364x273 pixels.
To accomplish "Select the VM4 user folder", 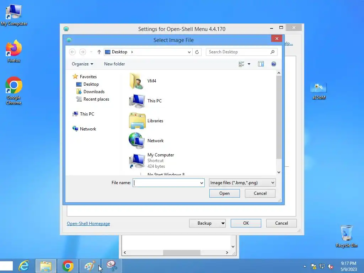I will 143,81.
